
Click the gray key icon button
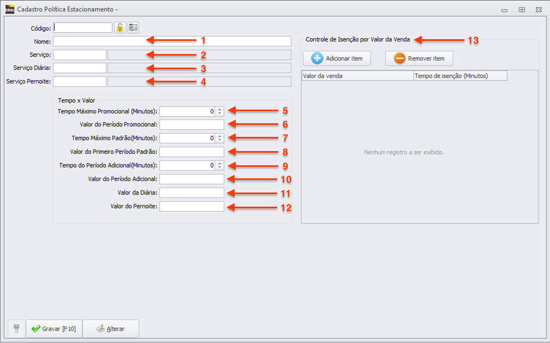pos(16,329)
